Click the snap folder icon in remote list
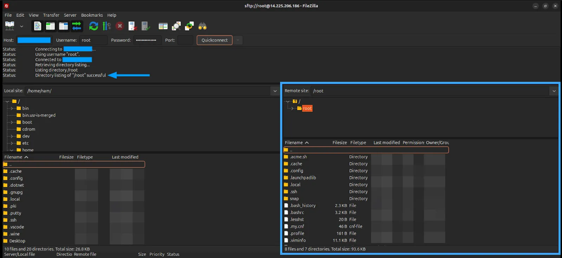562x258 pixels. click(286, 198)
